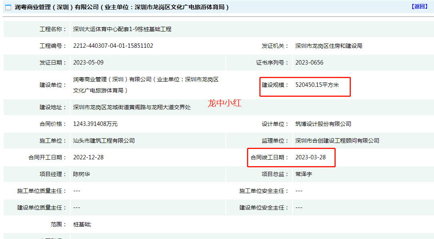The height and width of the screenshot is (239, 434).
Task: Click the contract price 1243.391408万元
Action: 95,124
